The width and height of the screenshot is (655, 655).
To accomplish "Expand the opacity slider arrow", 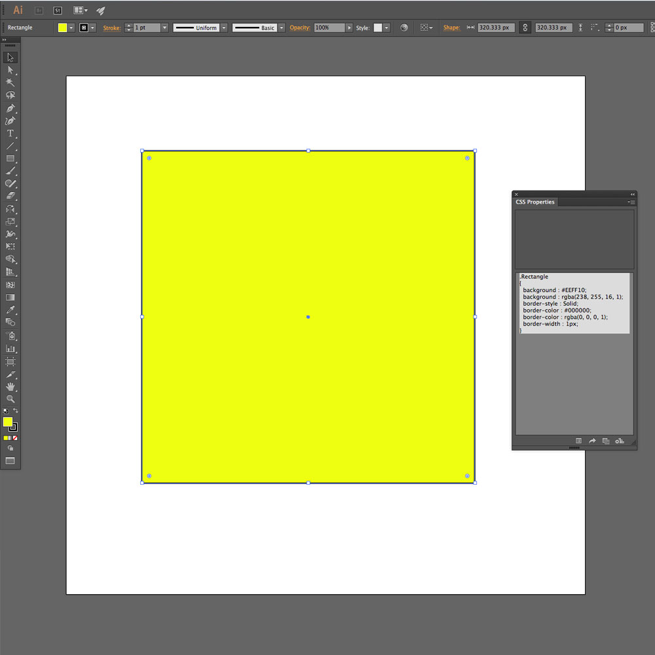I will click(x=349, y=28).
